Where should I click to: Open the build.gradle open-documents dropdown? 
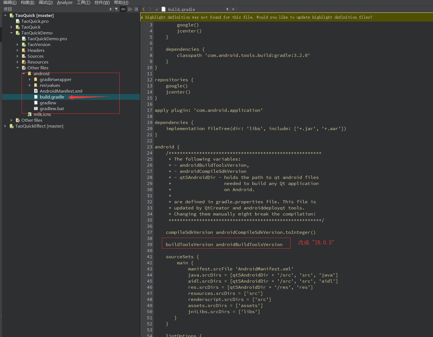click(227, 9)
